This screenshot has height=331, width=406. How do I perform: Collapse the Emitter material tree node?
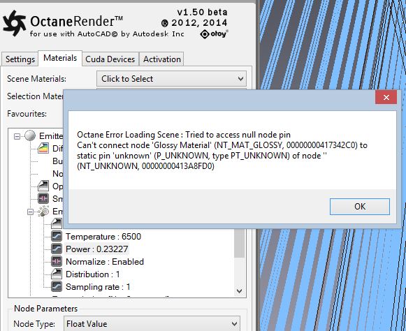pos(17,136)
